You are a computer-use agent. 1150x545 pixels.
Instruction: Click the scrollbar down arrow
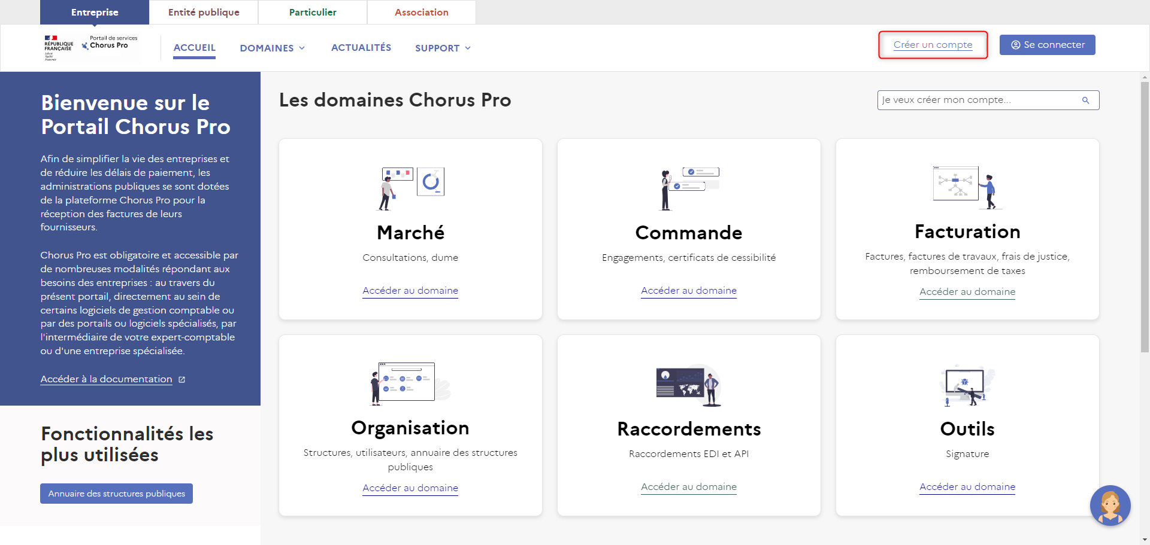tap(1145, 540)
